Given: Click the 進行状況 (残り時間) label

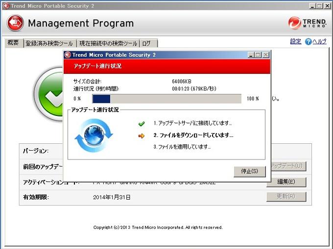Looking at the screenshot, I should (96, 89).
